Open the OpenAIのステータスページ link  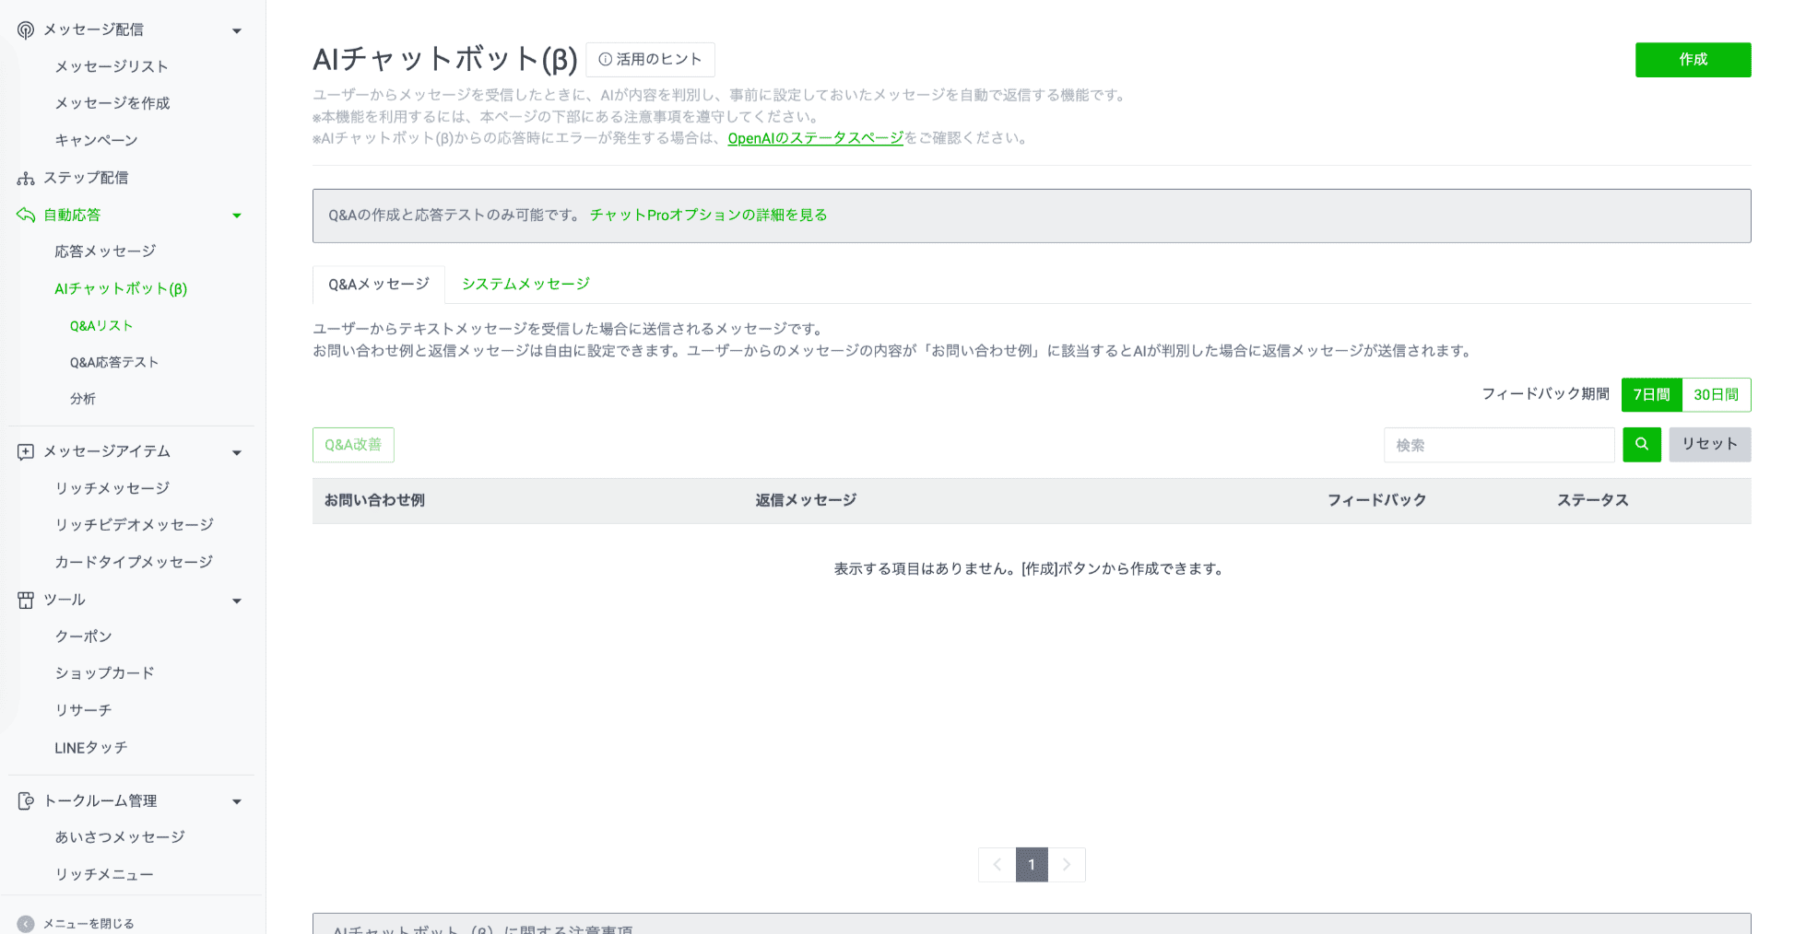click(x=815, y=137)
